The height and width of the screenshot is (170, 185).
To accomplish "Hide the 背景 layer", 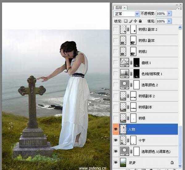I will 116,163.
